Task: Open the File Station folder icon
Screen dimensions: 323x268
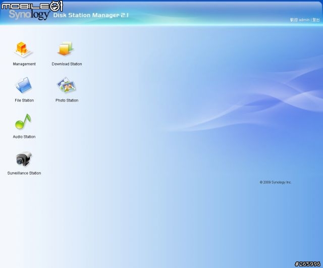Action: click(x=24, y=85)
